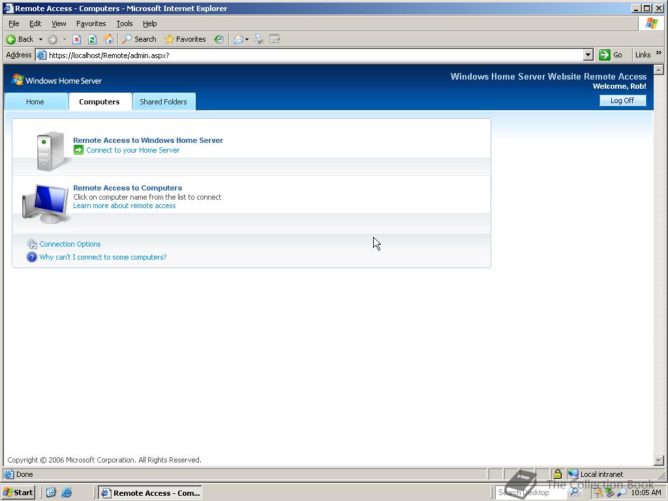This screenshot has width=668, height=501.
Task: Click the Connection Options icon
Action: pos(32,244)
